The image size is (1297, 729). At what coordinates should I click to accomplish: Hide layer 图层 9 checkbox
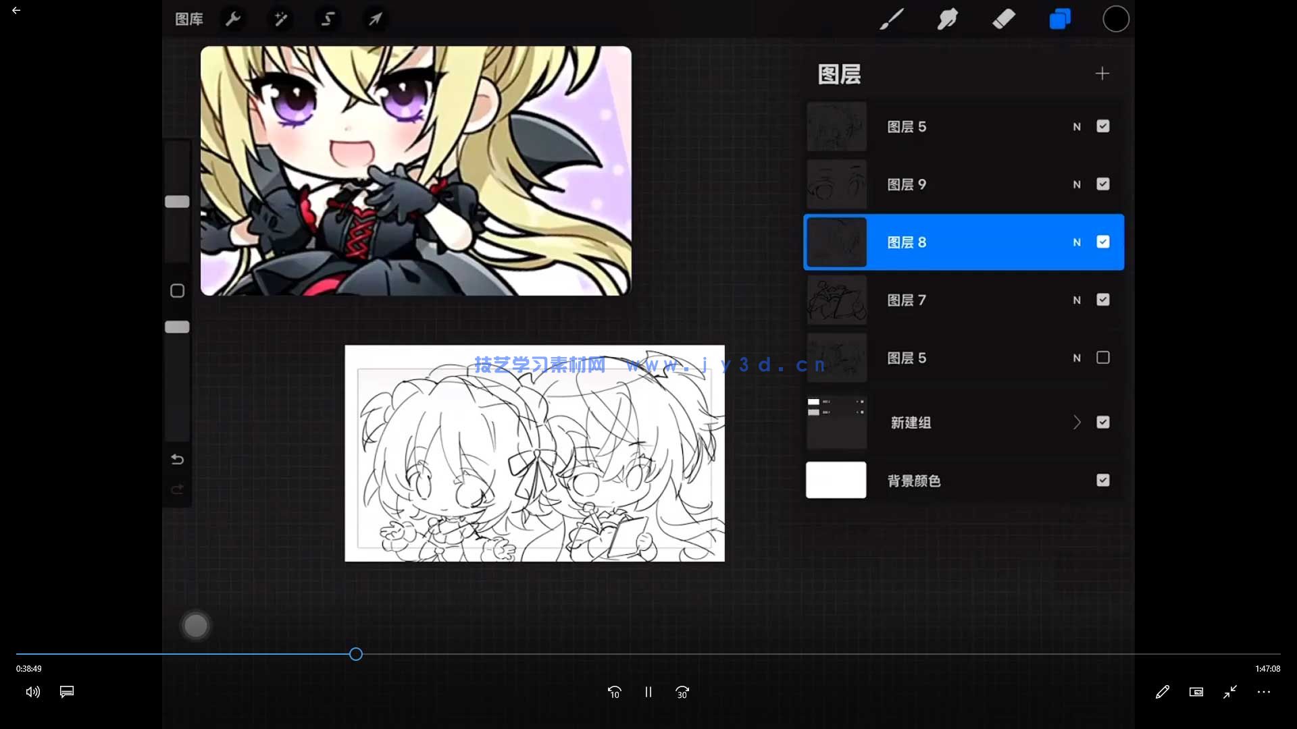pyautogui.click(x=1102, y=184)
